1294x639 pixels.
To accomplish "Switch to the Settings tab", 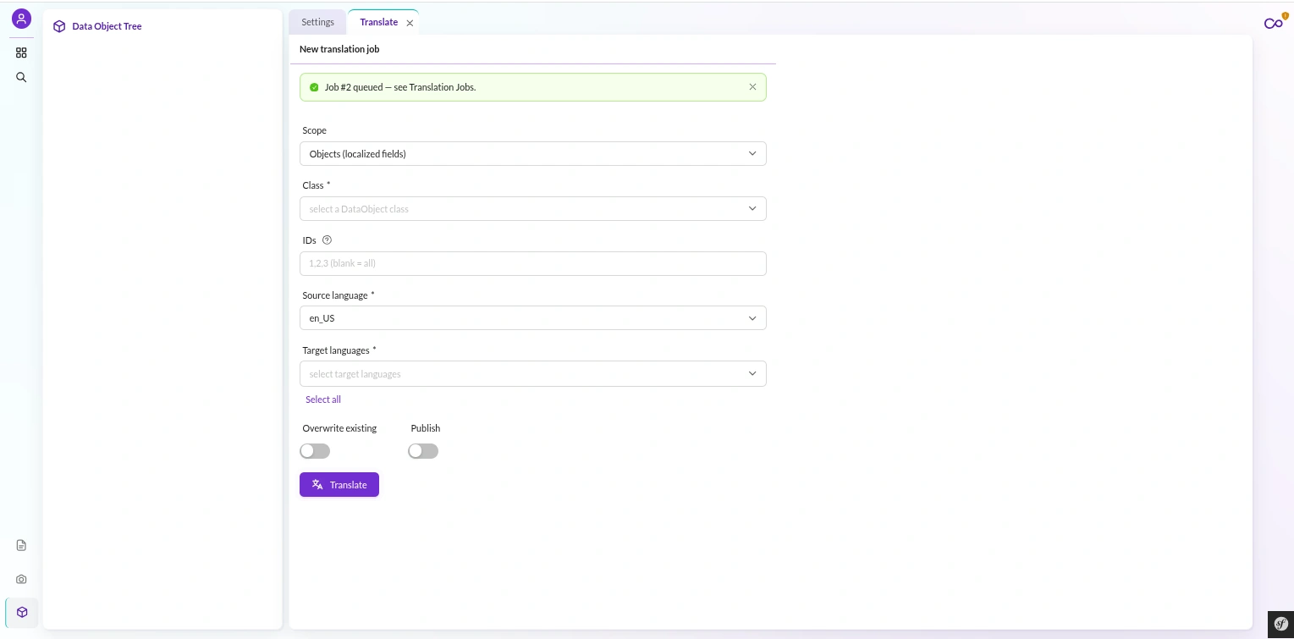I will [x=317, y=22].
